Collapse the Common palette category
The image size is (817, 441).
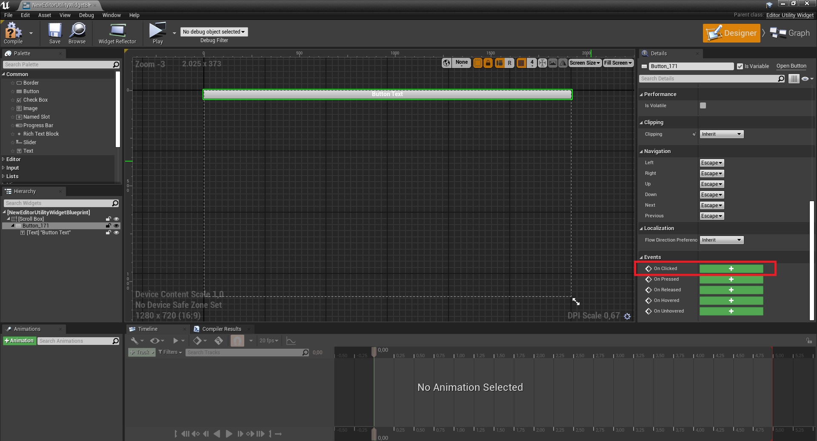pos(4,74)
